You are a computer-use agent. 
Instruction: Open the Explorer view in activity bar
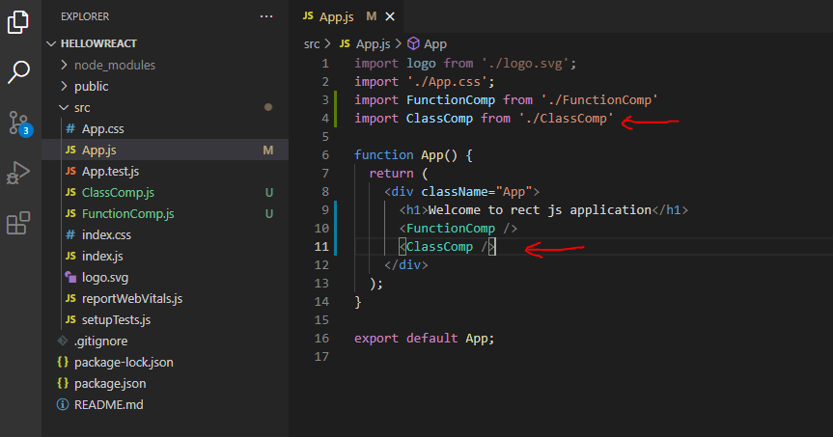tap(18, 21)
